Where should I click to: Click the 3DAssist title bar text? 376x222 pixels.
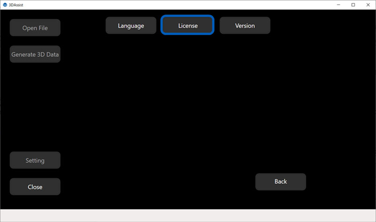[x=17, y=5]
